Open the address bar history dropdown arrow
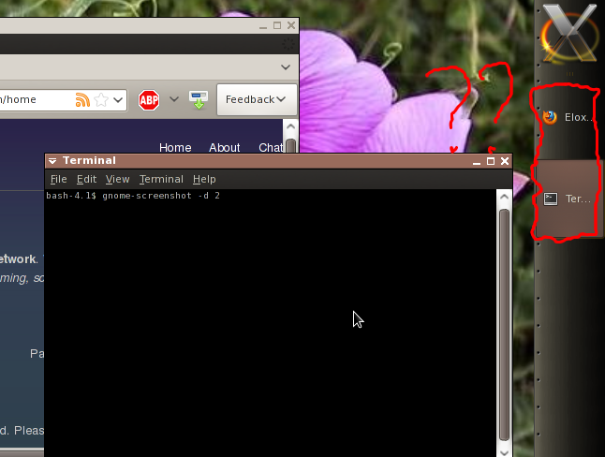 (118, 100)
